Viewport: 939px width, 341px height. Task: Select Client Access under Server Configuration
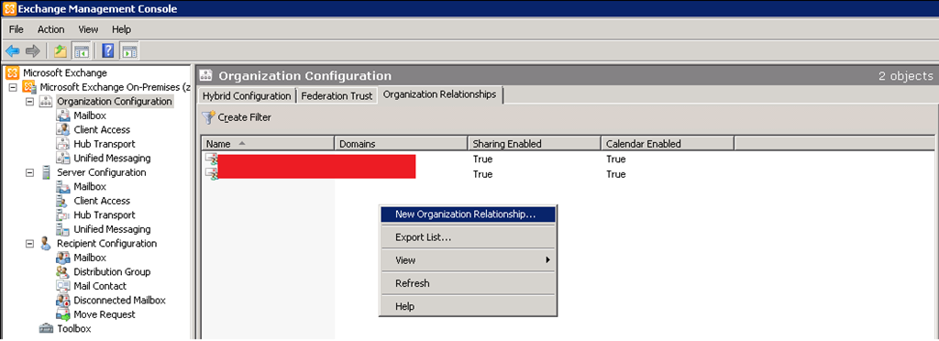[102, 201]
